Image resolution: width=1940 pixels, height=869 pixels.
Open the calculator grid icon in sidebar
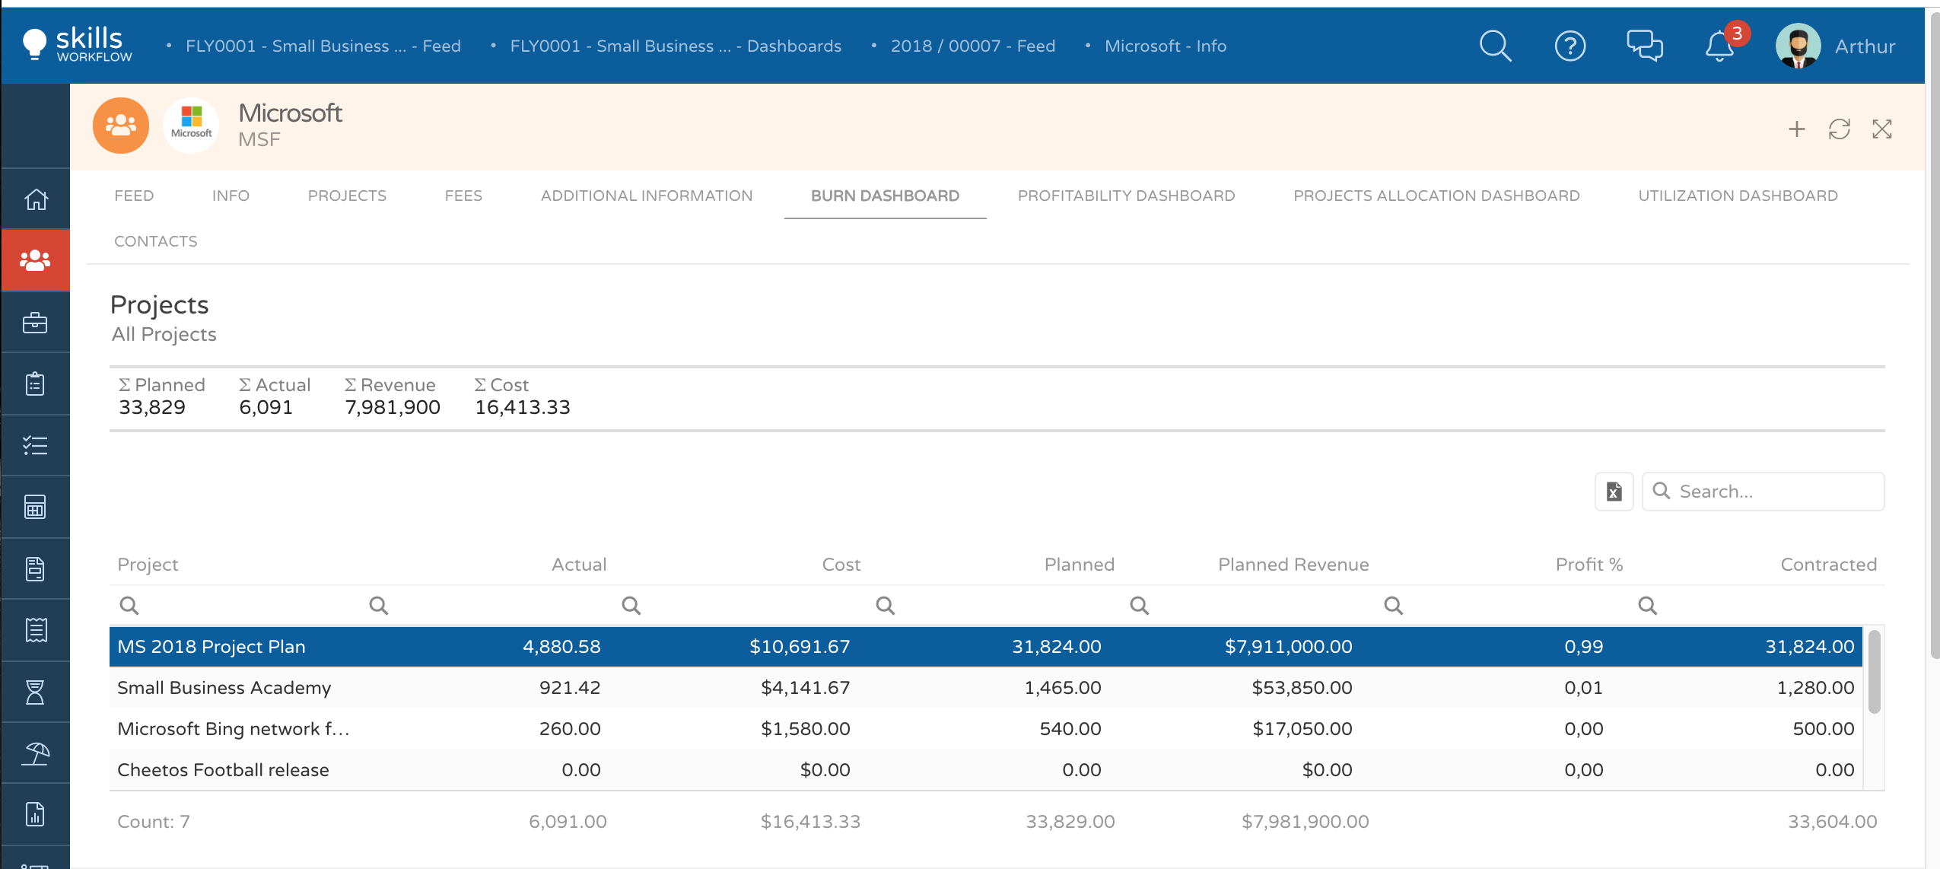pyautogui.click(x=36, y=507)
